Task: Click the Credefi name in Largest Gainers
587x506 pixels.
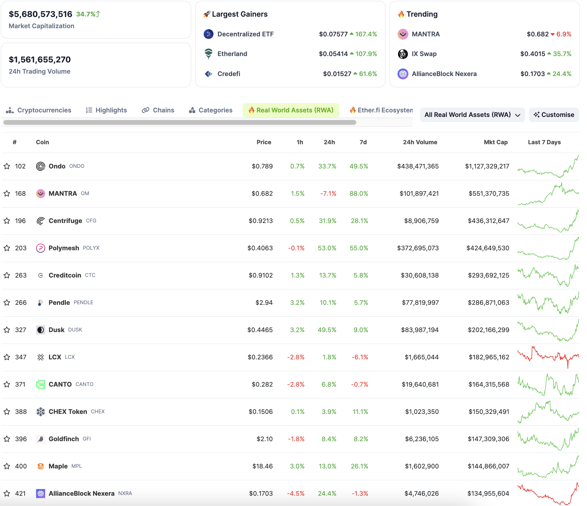Action: point(229,74)
